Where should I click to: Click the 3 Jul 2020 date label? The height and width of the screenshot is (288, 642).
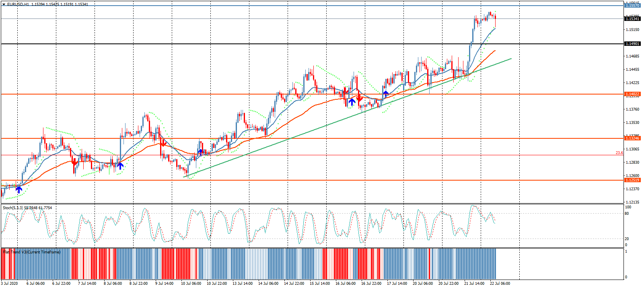point(10,284)
